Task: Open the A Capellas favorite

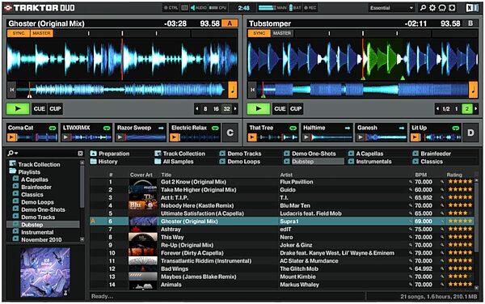Action: click(365, 154)
